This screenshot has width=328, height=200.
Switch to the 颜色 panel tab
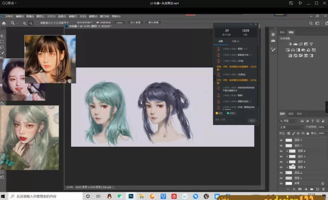[x=282, y=32]
